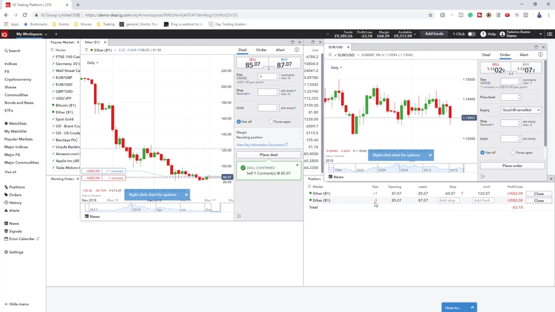Open History in the sidebar
The image size is (555, 312).
(13, 203)
